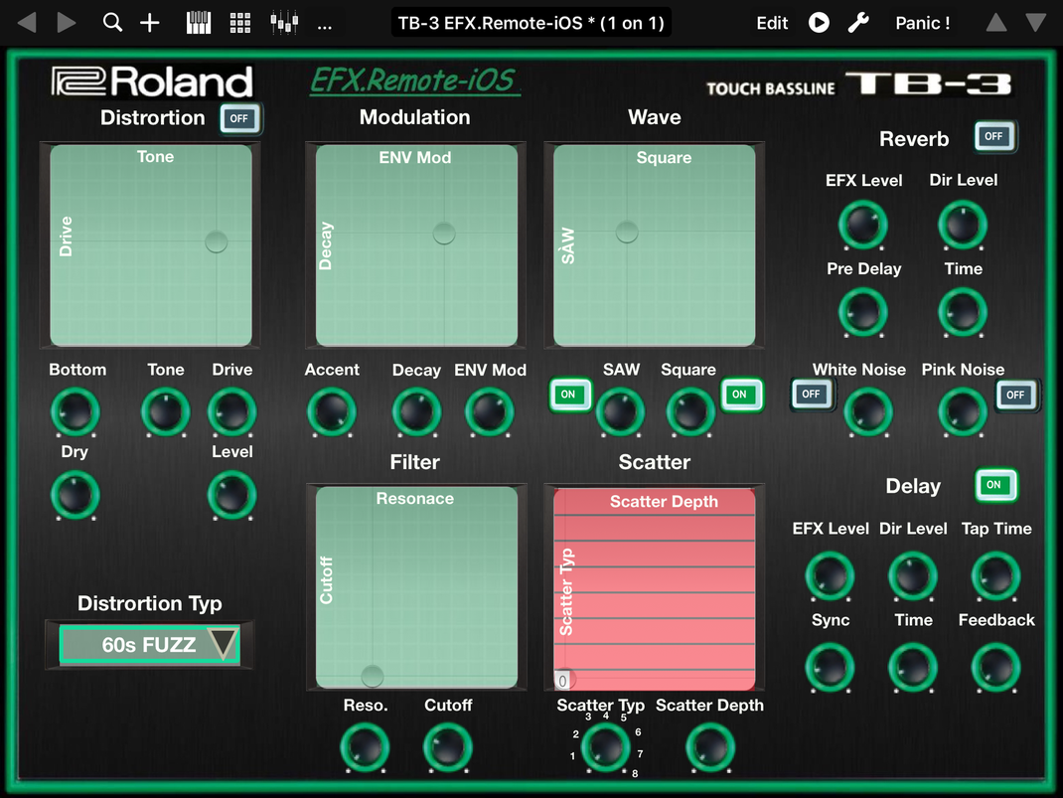Select the TB-3 EFX.Remote-iOS title field
Viewport: 1063px width, 798px height.
(531, 23)
